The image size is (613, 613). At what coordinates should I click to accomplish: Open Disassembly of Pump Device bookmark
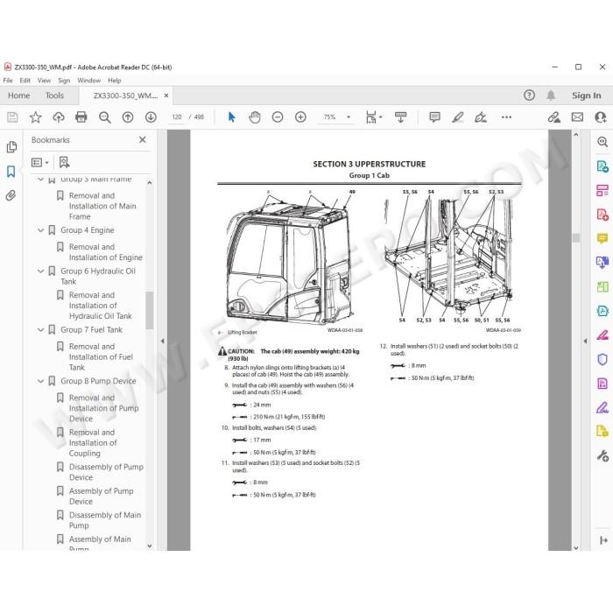(x=106, y=472)
